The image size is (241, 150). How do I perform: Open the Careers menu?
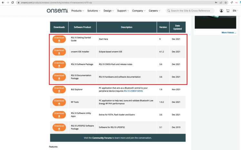154,11
